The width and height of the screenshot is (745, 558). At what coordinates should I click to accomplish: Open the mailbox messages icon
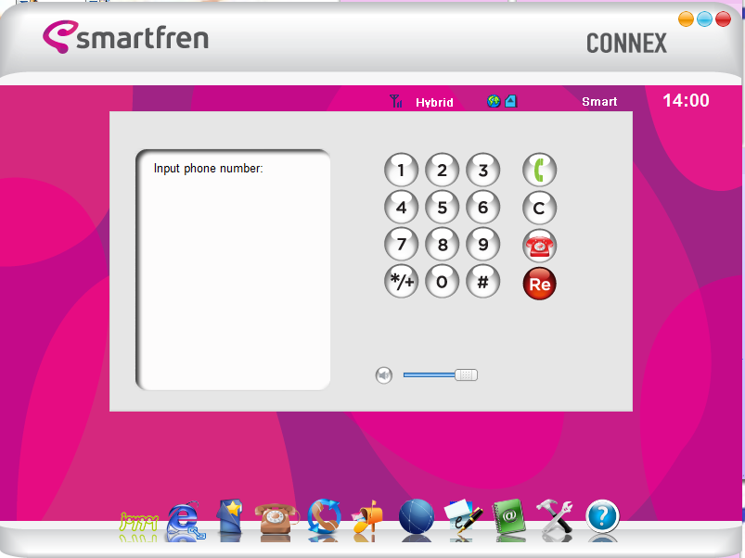pyautogui.click(x=367, y=517)
